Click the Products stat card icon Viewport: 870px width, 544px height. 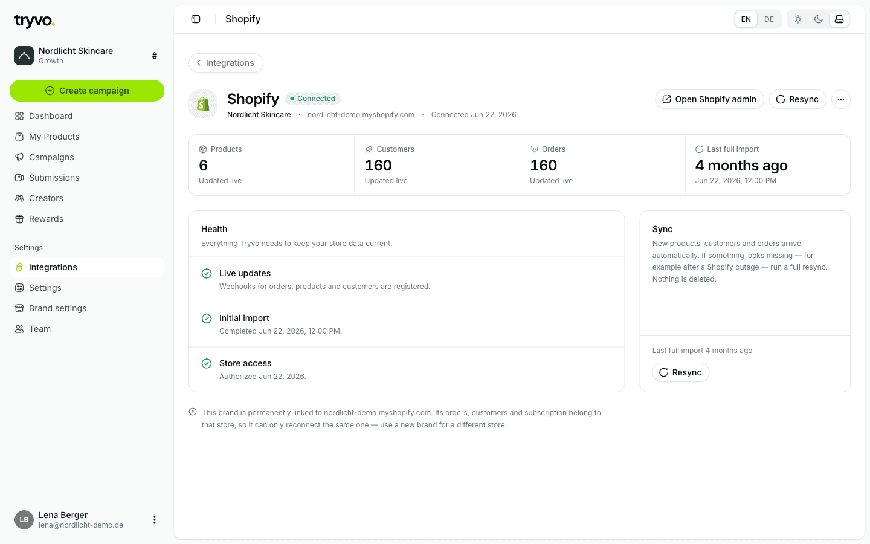[x=203, y=149]
